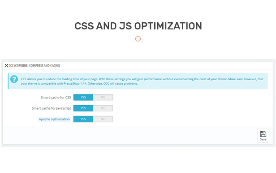Click the orange line left of the circle
This screenshot has height=173, width=276.
coord(108,39)
